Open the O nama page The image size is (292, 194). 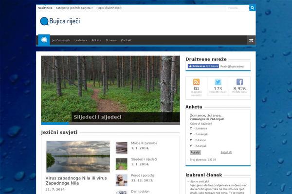(x=111, y=40)
